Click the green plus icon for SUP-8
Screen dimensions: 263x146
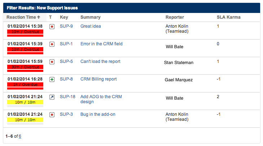tap(52, 79)
